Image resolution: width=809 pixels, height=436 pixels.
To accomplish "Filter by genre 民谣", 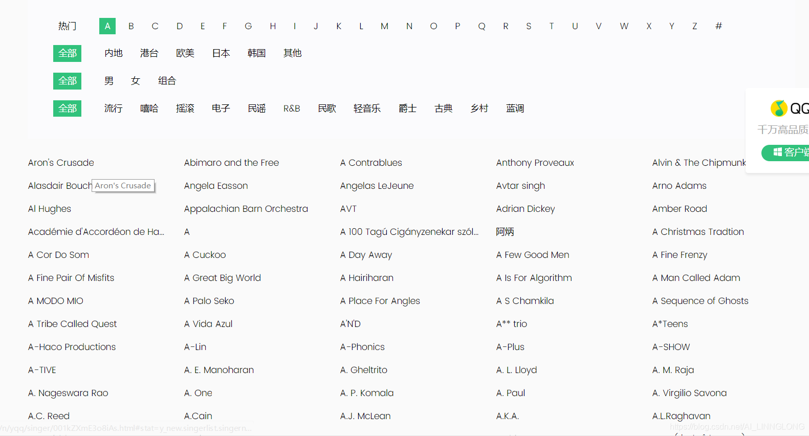I will [x=257, y=108].
